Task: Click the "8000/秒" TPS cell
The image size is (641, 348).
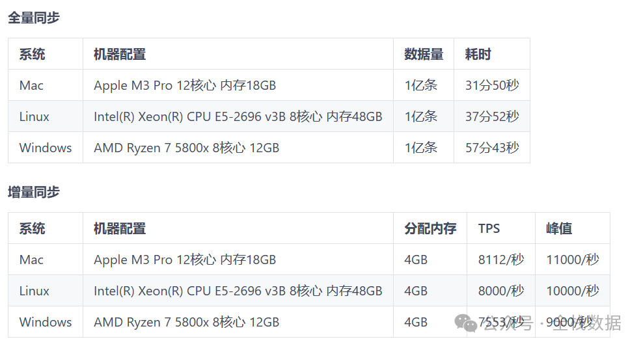Action: tap(500, 291)
